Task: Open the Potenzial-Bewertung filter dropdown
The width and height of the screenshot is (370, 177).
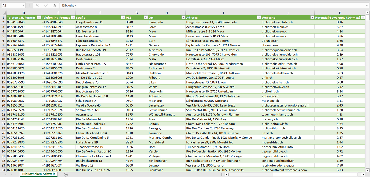Action: (363, 18)
